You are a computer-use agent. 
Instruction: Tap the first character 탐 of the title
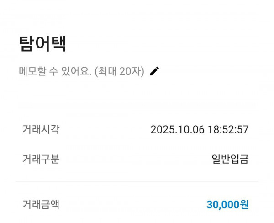coord(27,44)
